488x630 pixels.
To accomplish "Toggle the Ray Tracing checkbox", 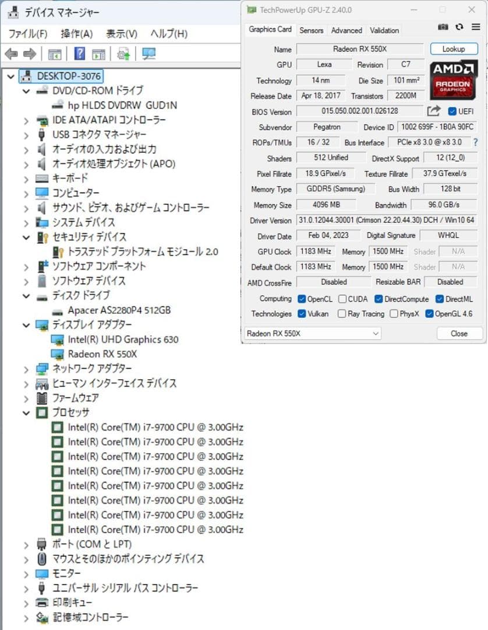I will [342, 314].
